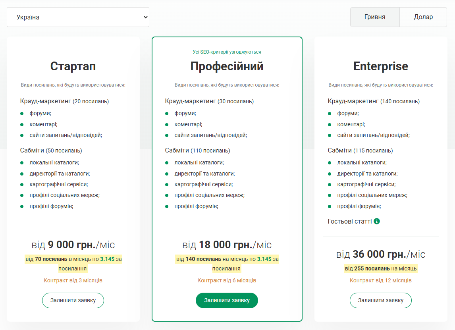
Task: Click the Гостьові статті label
Action: pos(350,221)
